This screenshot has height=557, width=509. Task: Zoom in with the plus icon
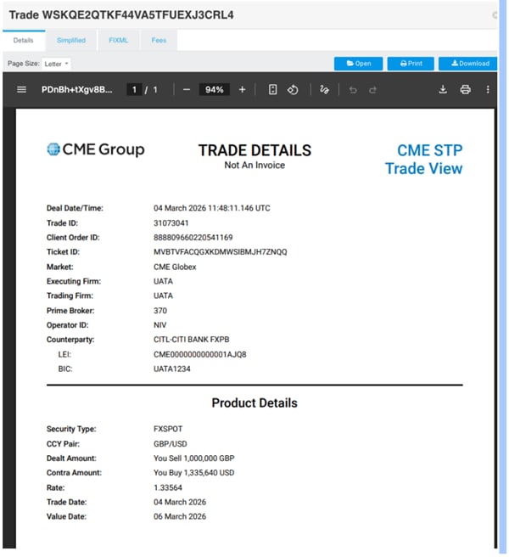[x=242, y=89]
